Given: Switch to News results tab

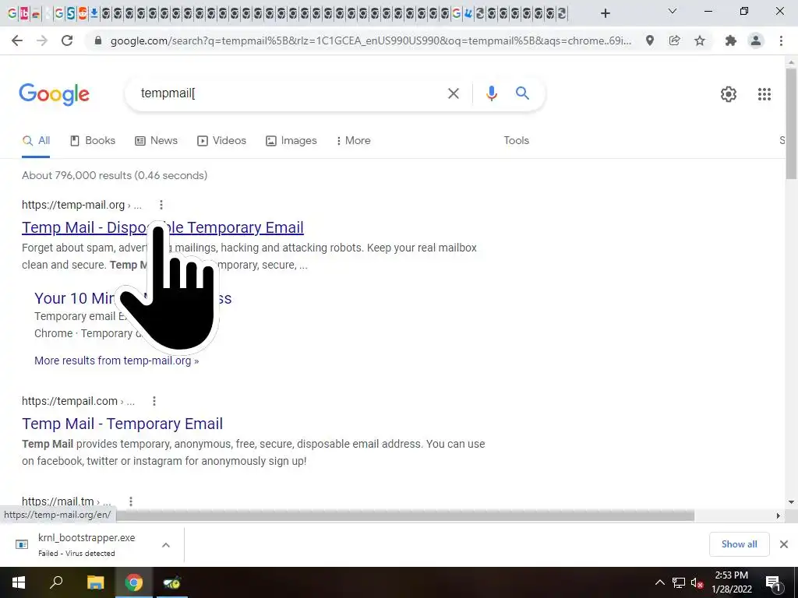Looking at the screenshot, I should tap(156, 141).
